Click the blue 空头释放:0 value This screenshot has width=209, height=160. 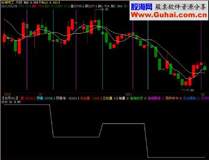[191, 98]
